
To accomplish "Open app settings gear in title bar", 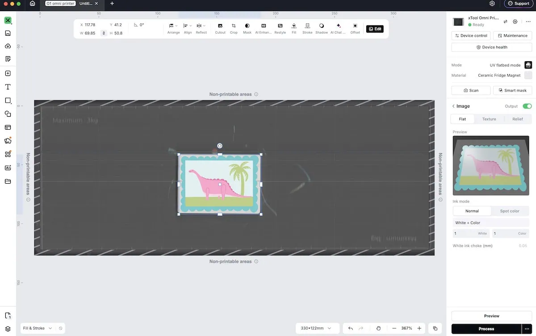I will coord(492,4).
